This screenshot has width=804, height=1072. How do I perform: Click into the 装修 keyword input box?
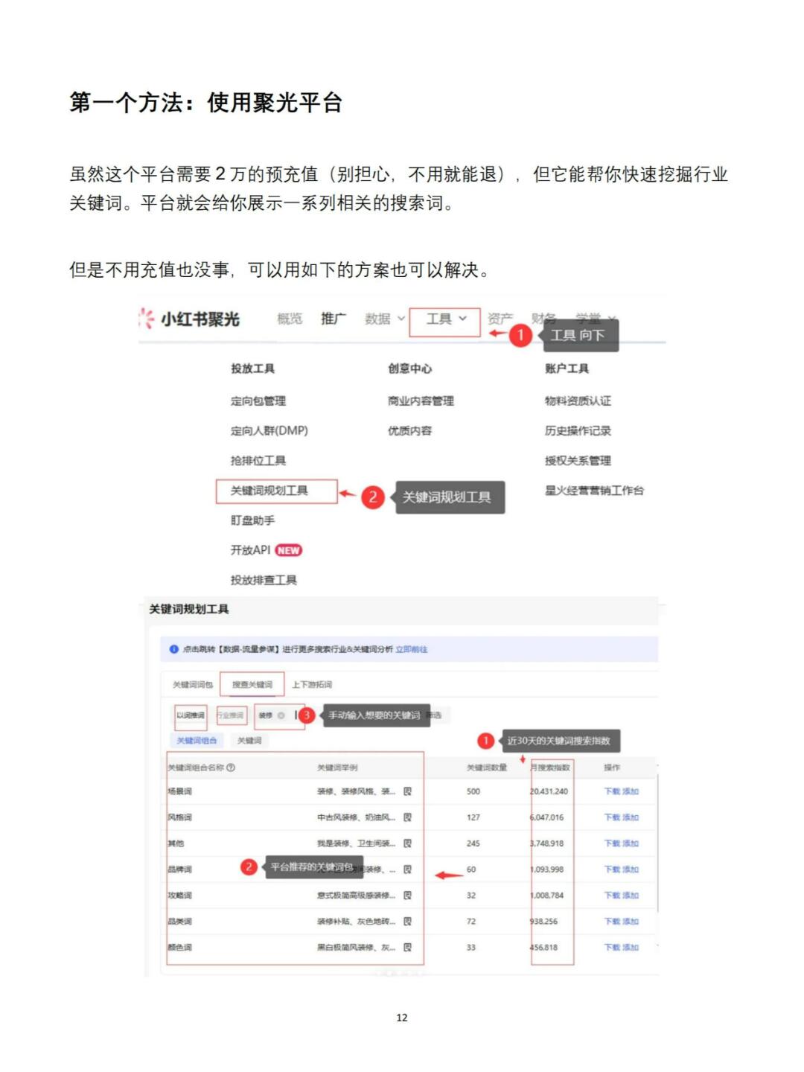(x=279, y=715)
